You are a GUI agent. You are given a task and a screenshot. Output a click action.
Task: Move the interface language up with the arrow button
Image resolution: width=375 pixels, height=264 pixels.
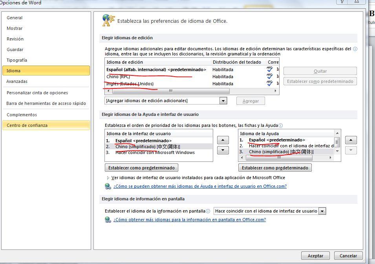223,140
